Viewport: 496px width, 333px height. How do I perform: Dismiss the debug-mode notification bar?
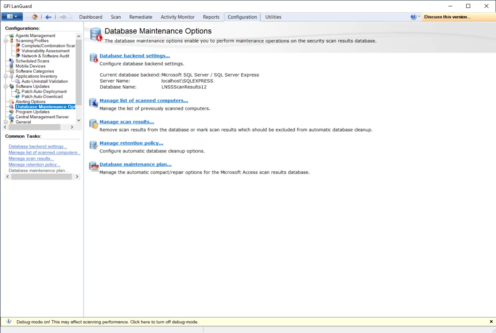tap(491, 321)
